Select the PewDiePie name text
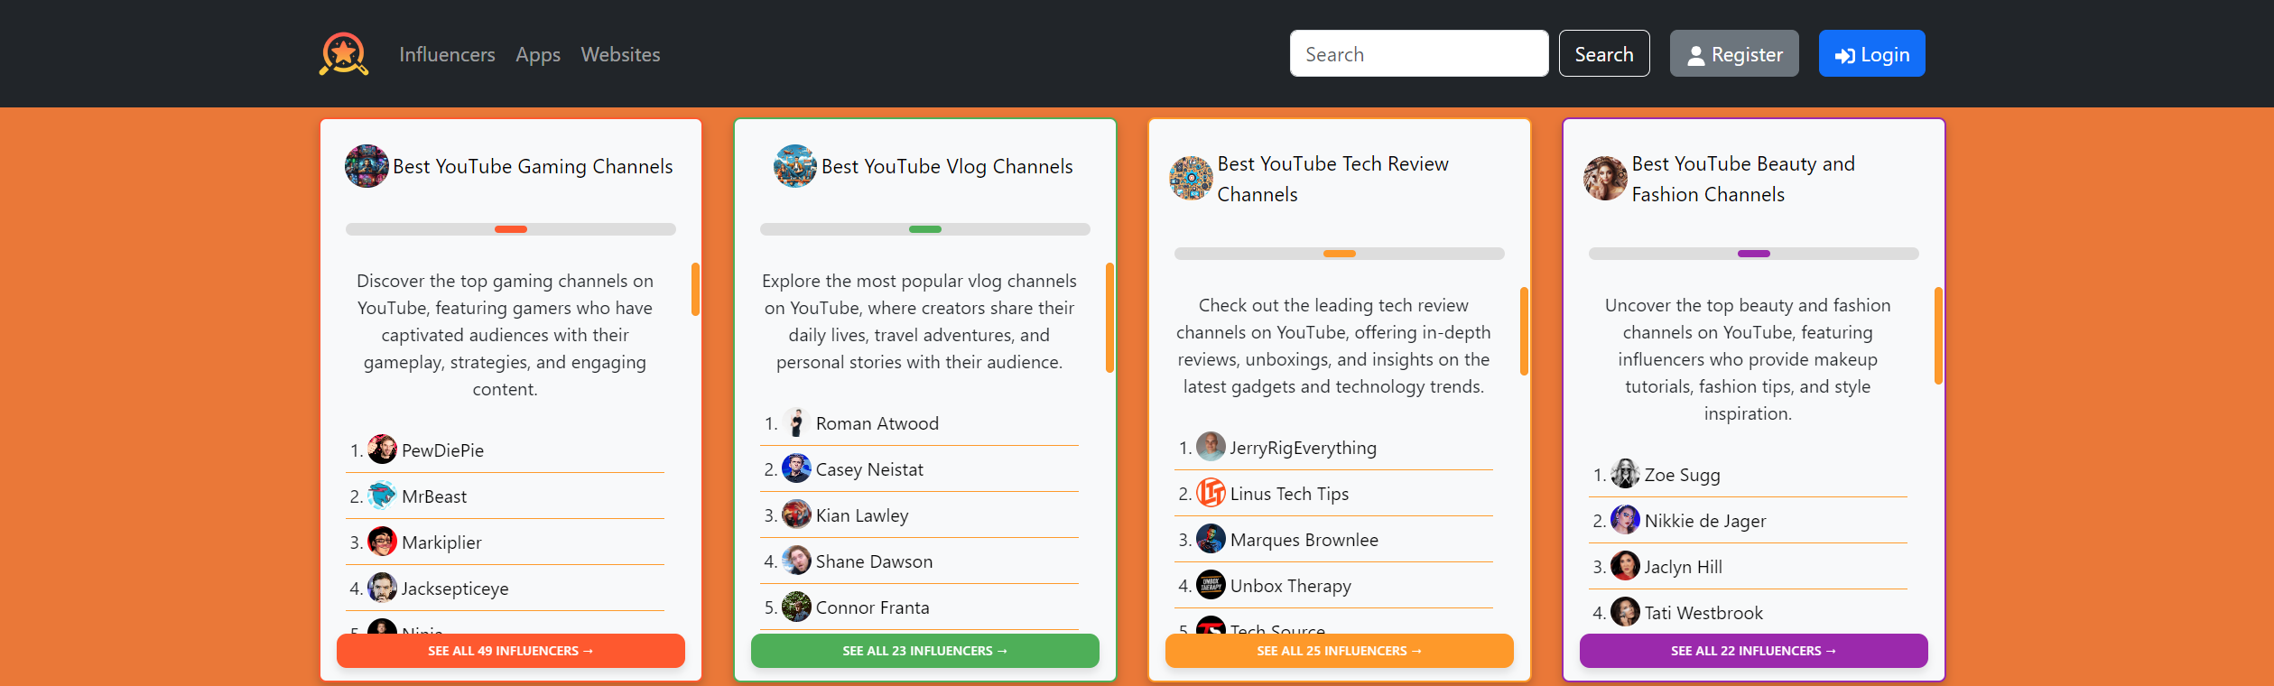 (x=442, y=450)
